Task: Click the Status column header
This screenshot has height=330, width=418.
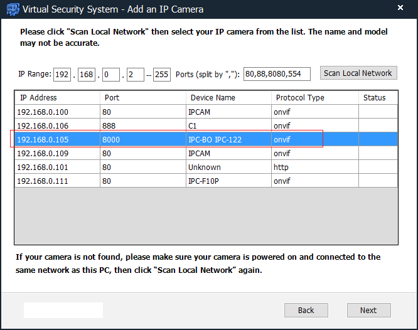Action: click(x=378, y=98)
